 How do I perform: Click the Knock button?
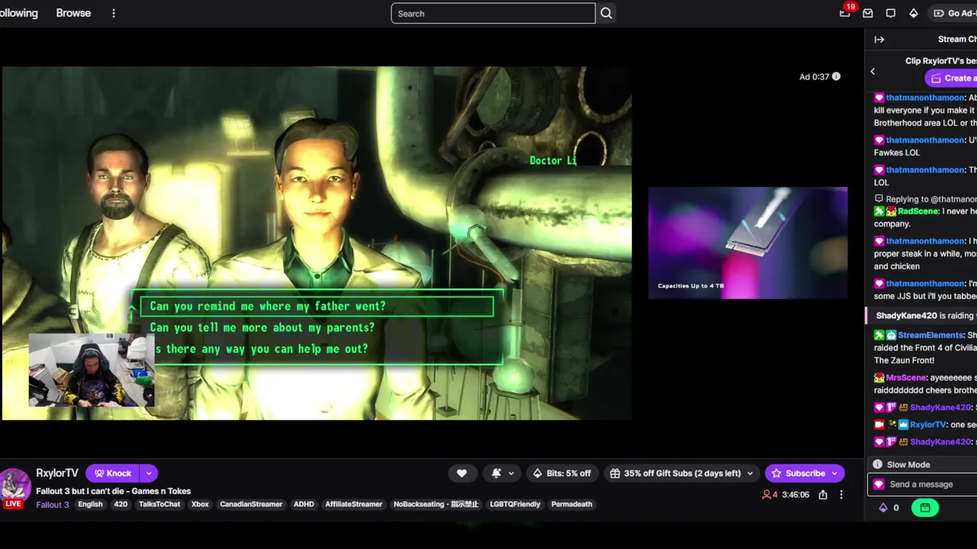coord(112,474)
